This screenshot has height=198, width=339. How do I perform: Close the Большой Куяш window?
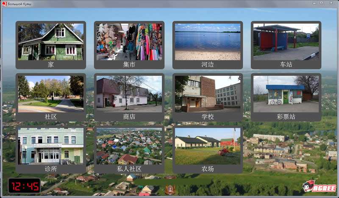(x=331, y=3)
